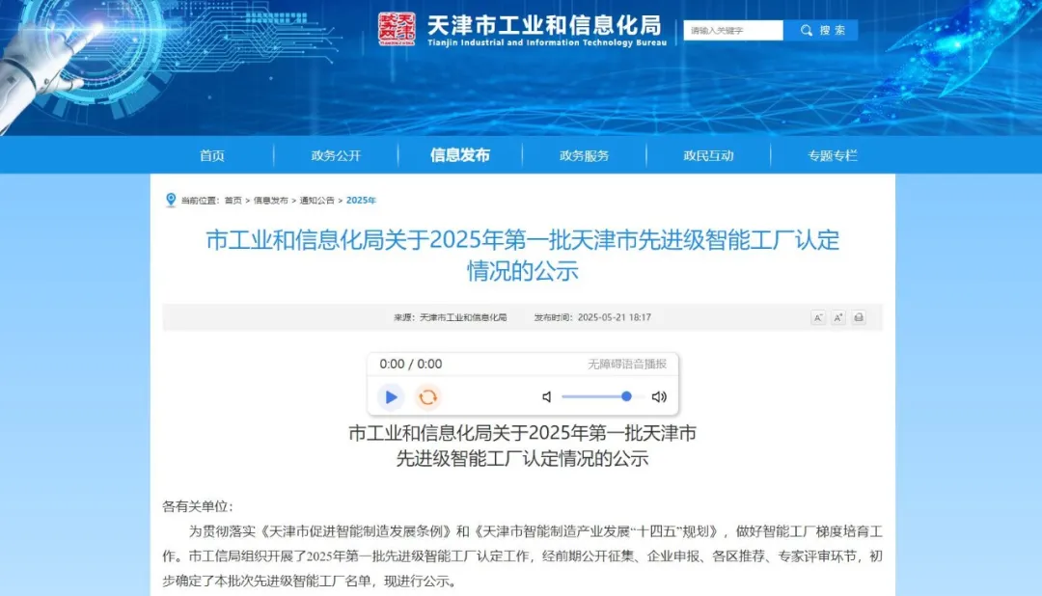
Task: Go to 信息发布 in the breadcrumb
Action: [270, 200]
